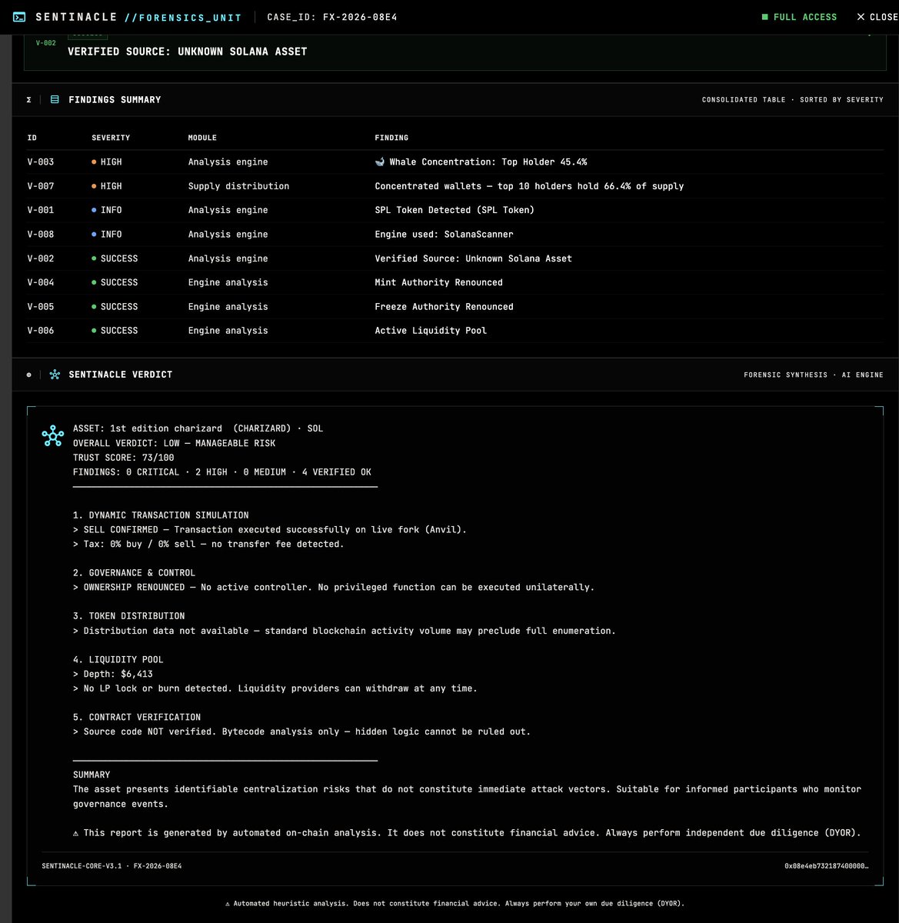Click the 'VERIFIED SOURCE: UNKNOWN SOLANA ASSET' card title
The image size is (899, 923).
187,52
